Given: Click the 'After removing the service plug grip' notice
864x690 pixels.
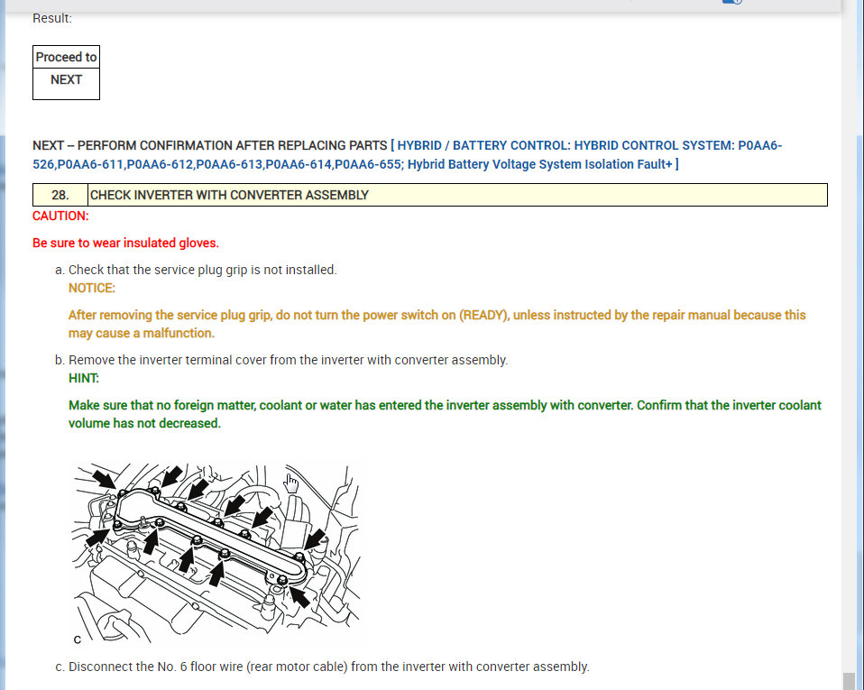Looking at the screenshot, I should (437, 324).
